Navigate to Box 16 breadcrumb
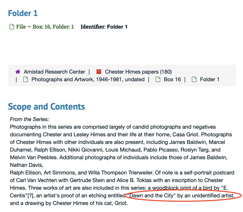 point(172,79)
